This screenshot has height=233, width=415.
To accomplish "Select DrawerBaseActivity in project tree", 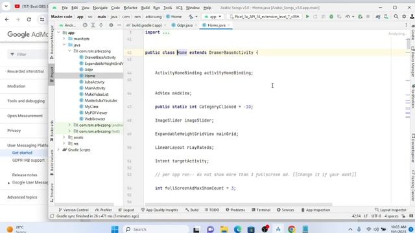I will coord(100,58).
